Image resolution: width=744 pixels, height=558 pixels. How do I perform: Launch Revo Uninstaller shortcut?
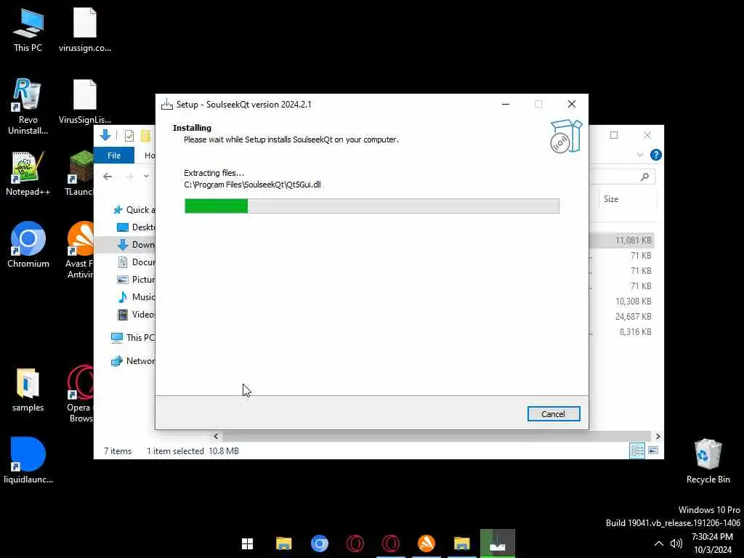coord(28,107)
